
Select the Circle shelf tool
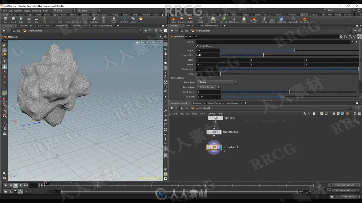[x=60, y=20]
